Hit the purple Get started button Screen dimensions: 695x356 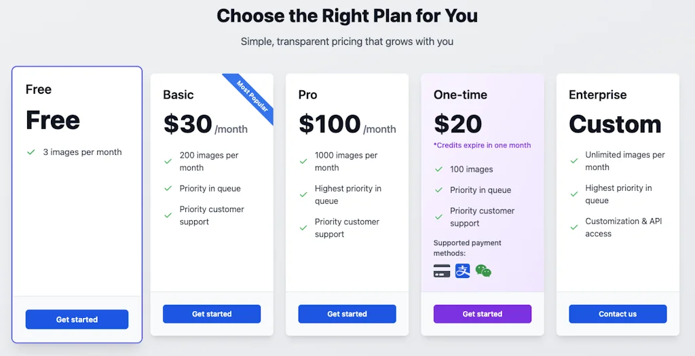click(x=483, y=314)
